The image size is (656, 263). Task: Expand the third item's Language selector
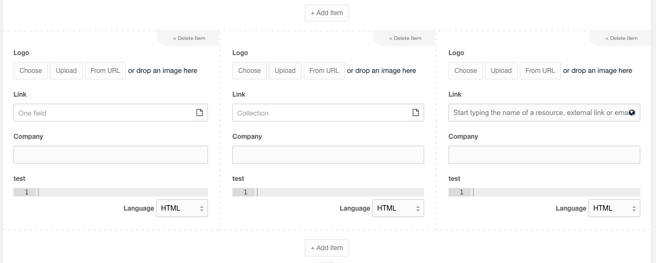[614, 208]
